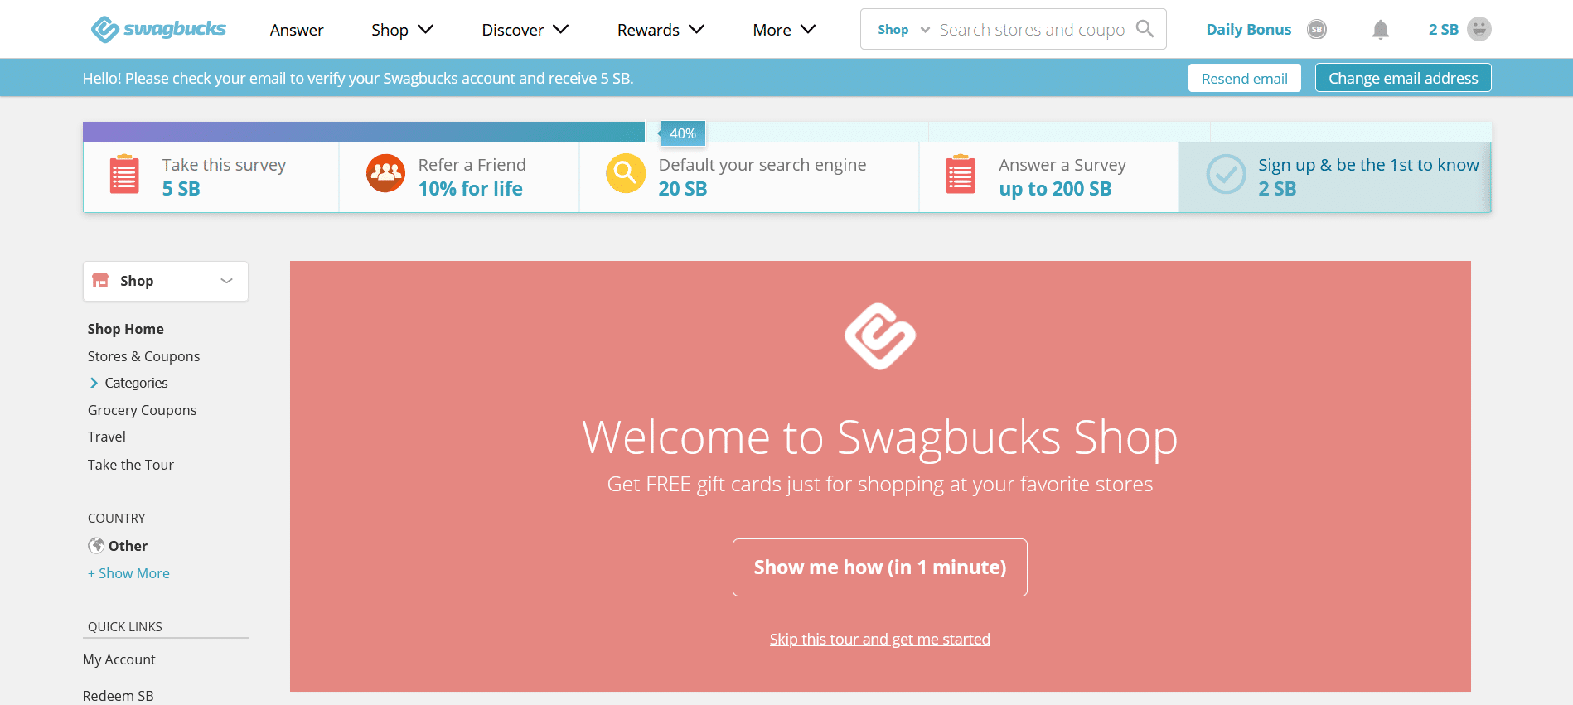Click the Take this survey 5 SB card
This screenshot has width=1573, height=705.
[x=211, y=176]
